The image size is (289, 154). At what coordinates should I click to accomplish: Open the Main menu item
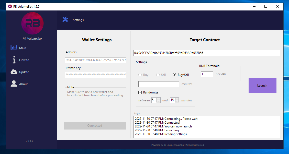click(23, 48)
